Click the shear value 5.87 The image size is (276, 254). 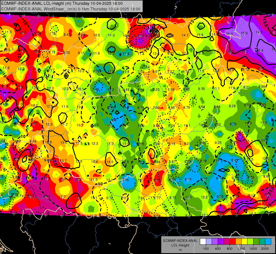pyautogui.click(x=172, y=161)
